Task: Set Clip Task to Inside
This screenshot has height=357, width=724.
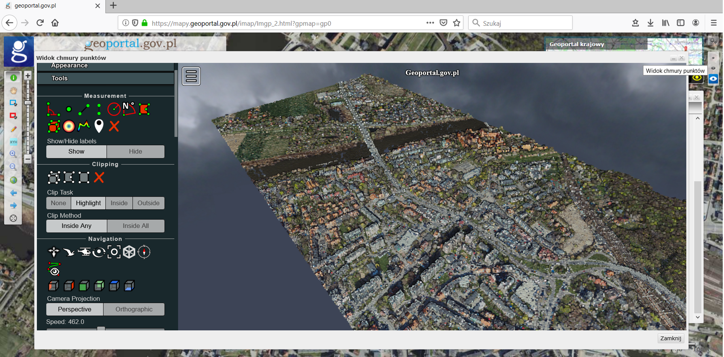Action: pos(119,203)
